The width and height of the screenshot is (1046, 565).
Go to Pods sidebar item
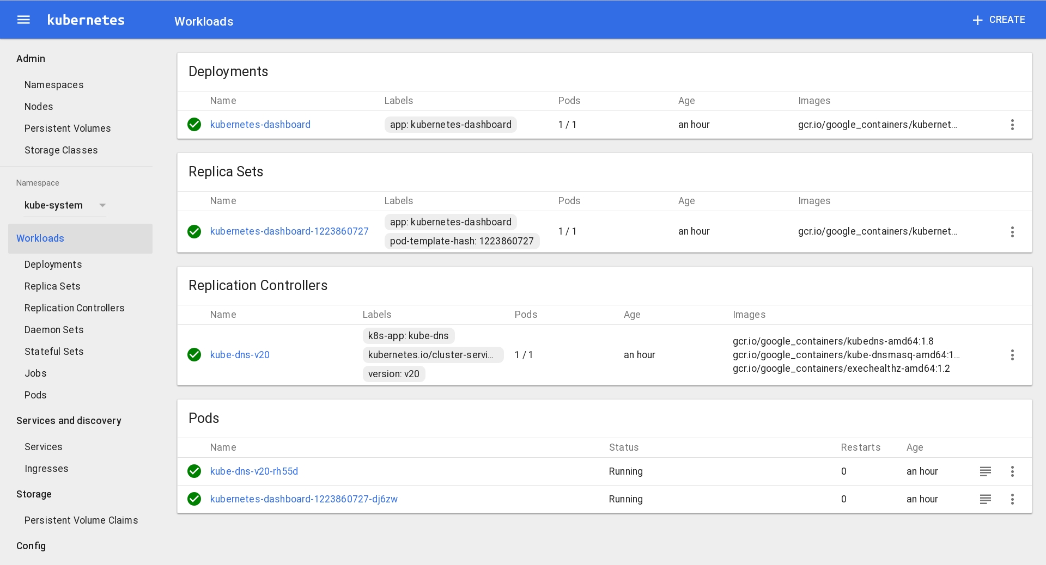click(x=35, y=395)
